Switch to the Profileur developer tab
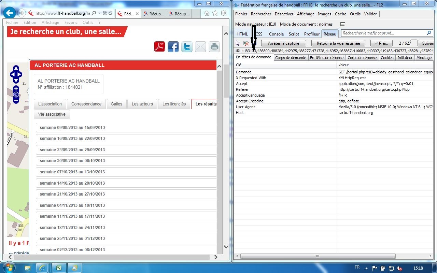 [x=312, y=34]
